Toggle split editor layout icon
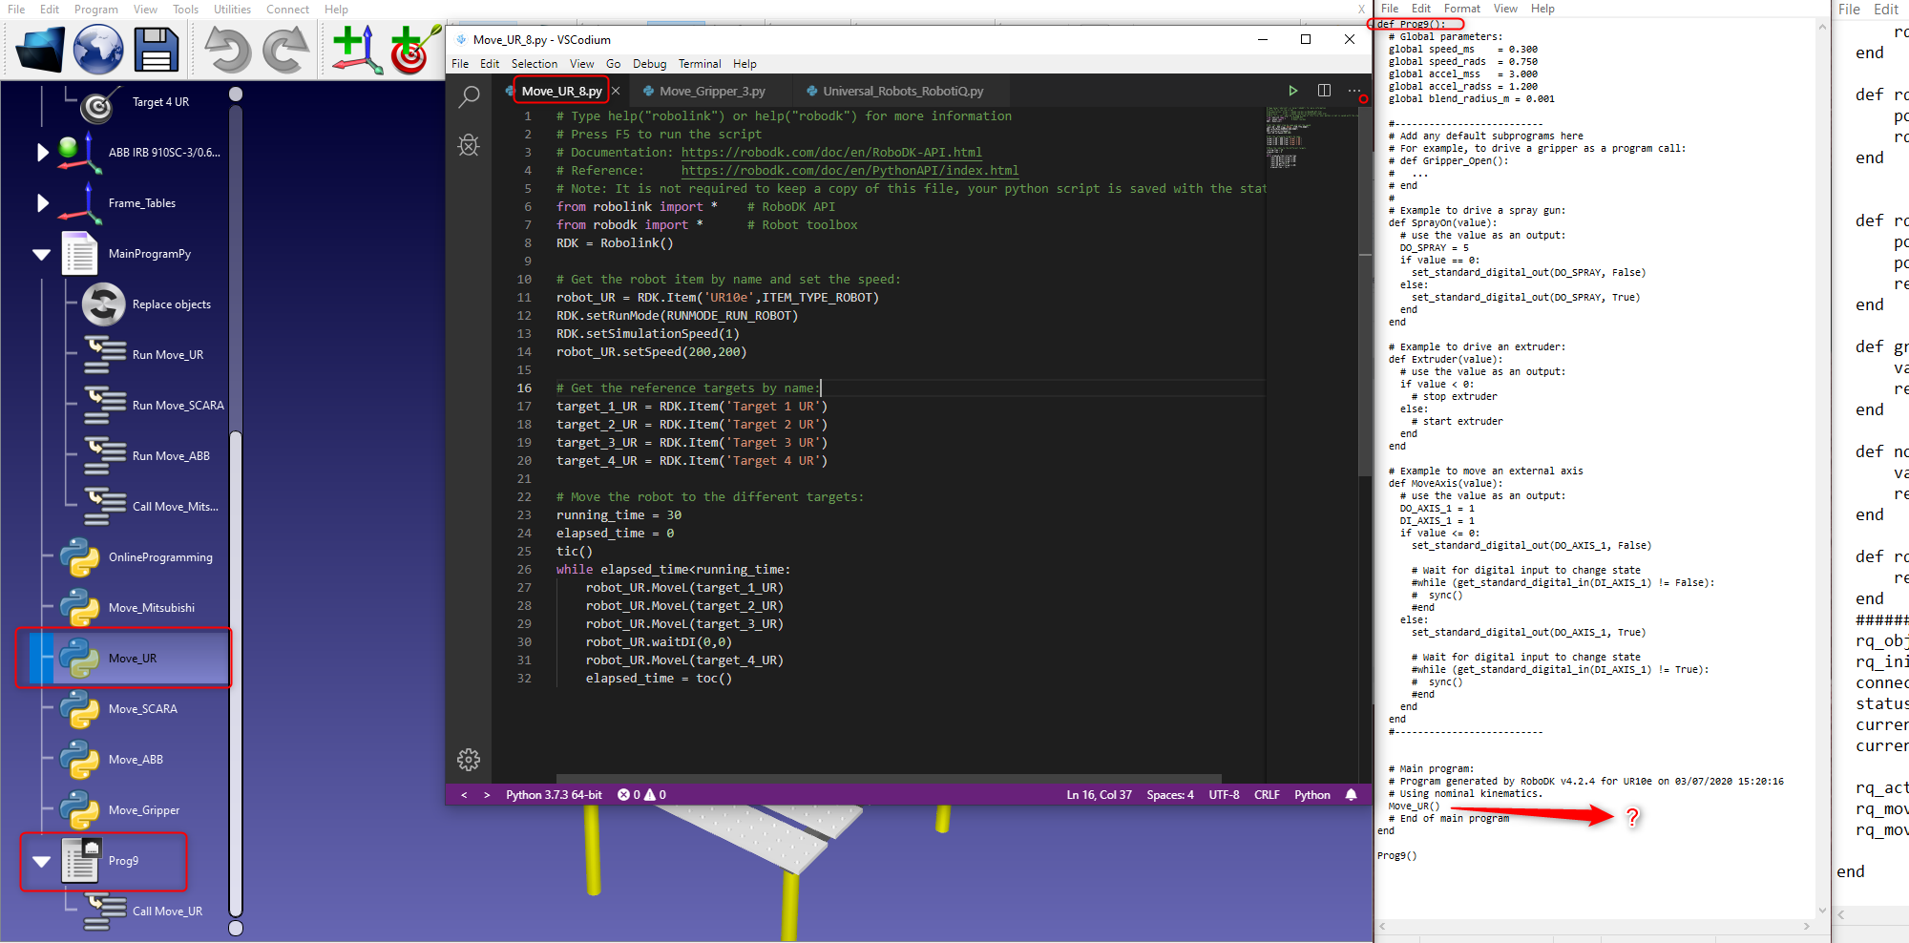This screenshot has height=943, width=1909. coord(1324,91)
